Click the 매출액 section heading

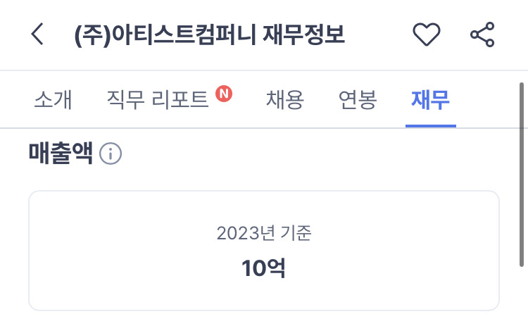tap(61, 153)
